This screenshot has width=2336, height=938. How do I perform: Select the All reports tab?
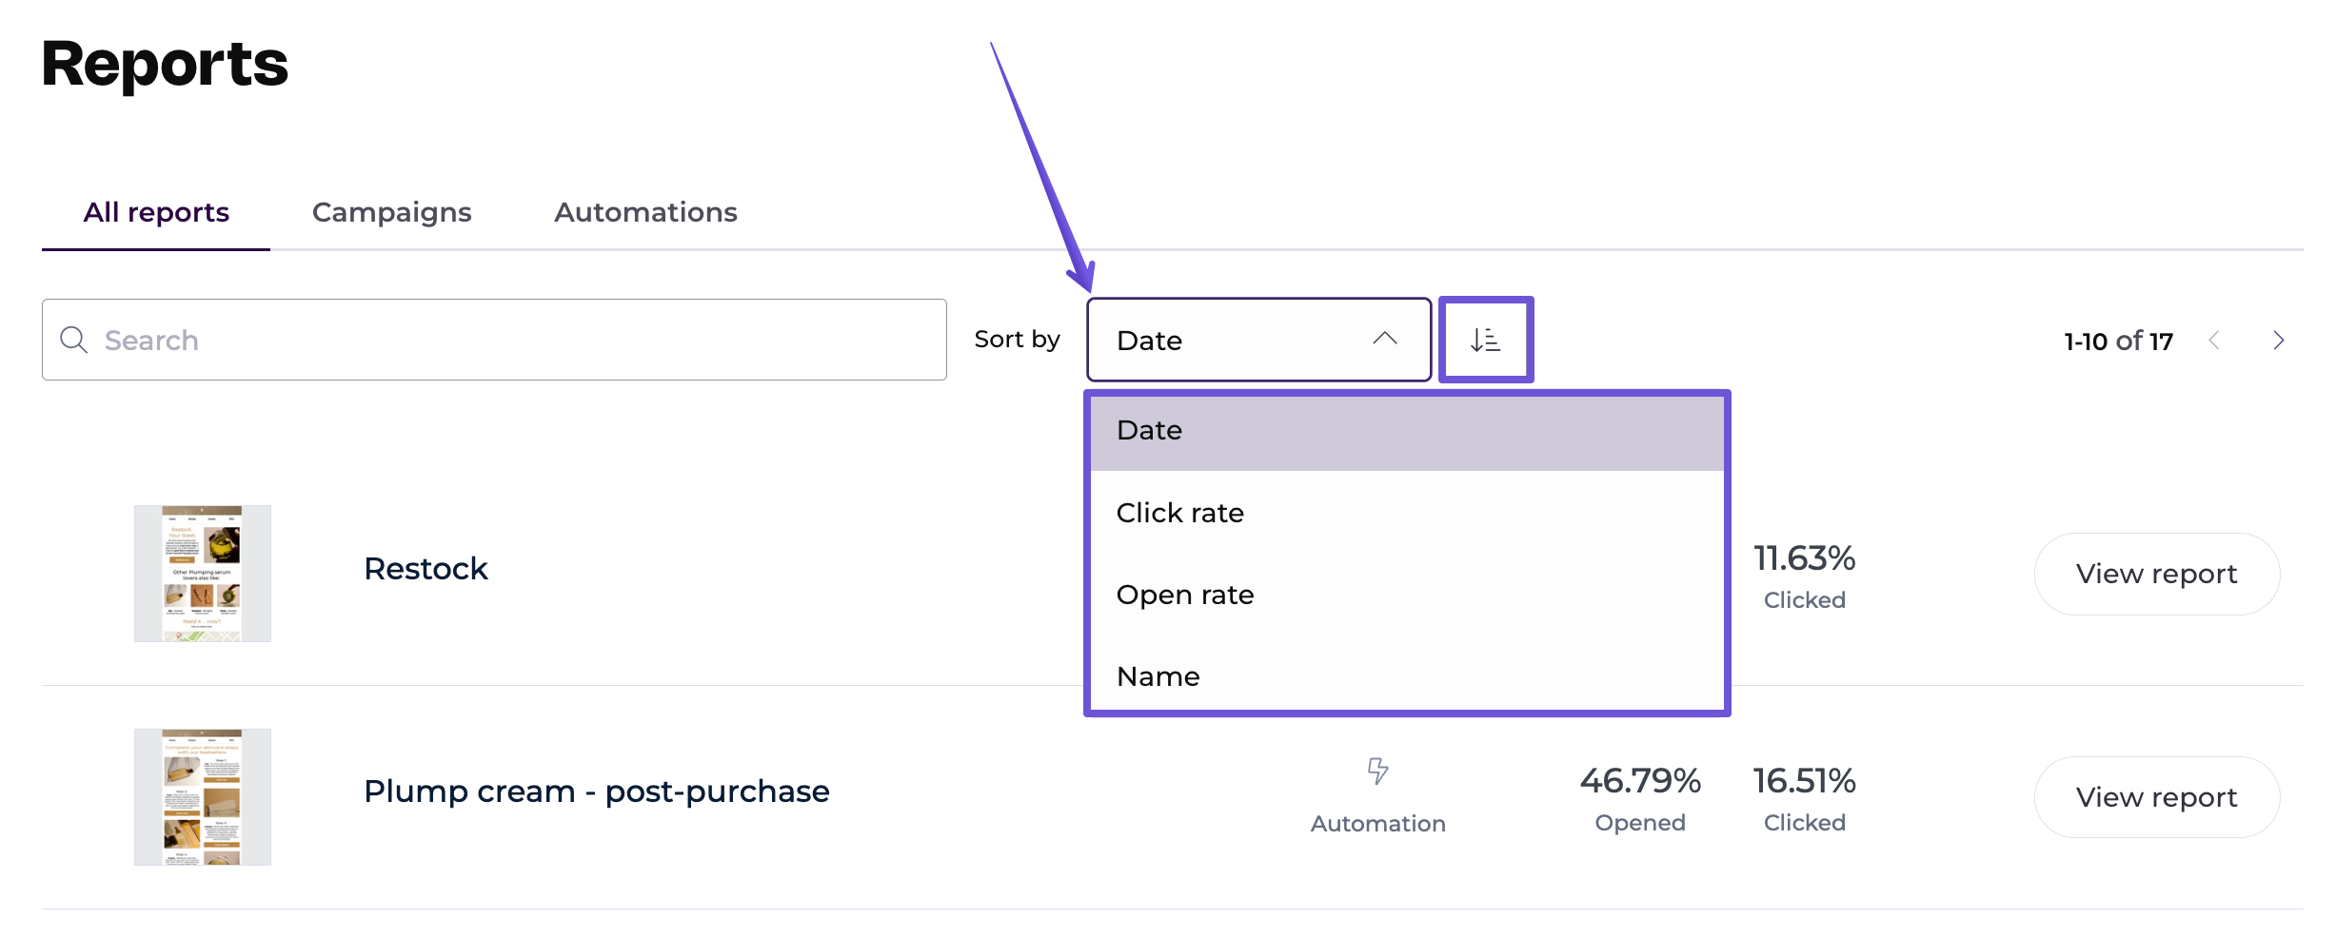coord(156,212)
